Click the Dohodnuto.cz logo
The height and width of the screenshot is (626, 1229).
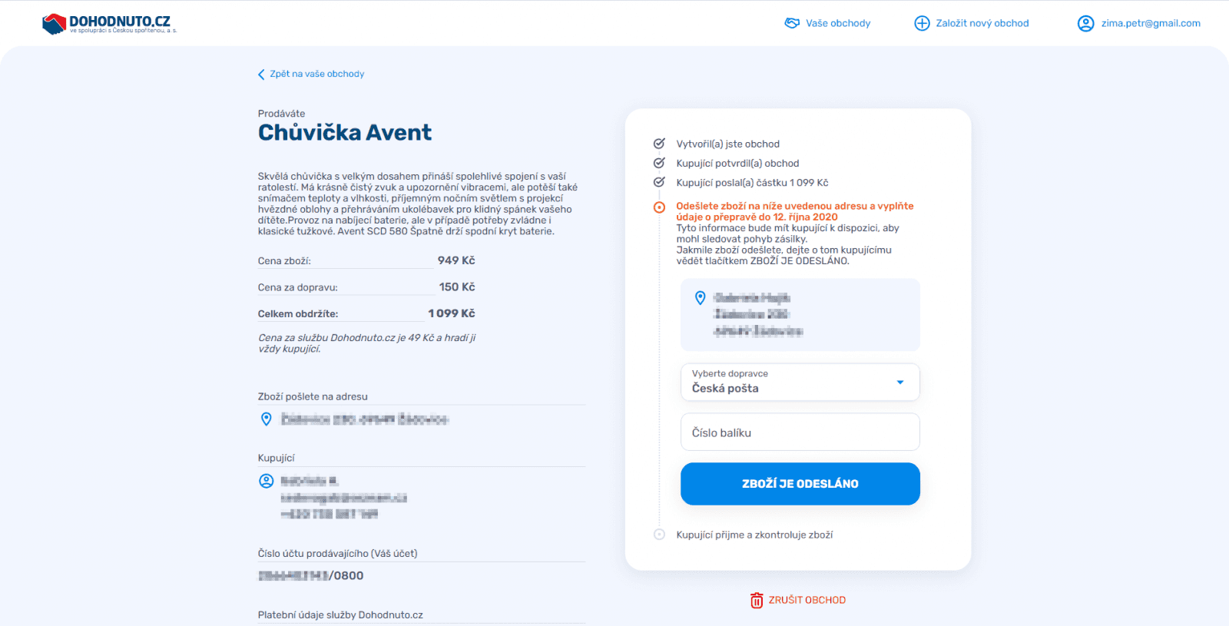pyautogui.click(x=108, y=24)
